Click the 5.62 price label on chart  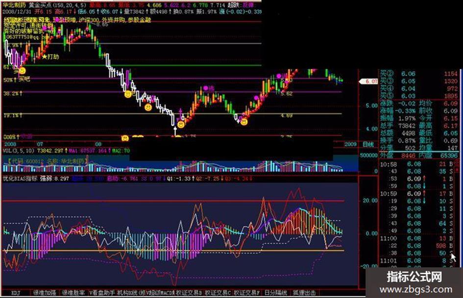point(287,93)
